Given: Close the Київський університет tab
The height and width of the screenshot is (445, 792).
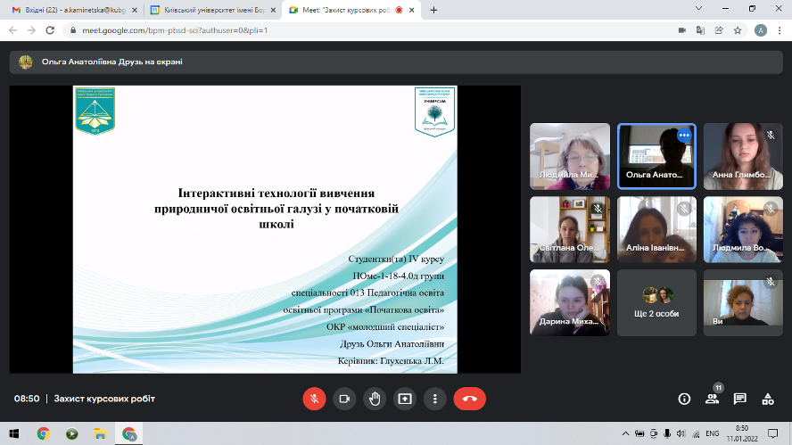Looking at the screenshot, I should coord(273,10).
